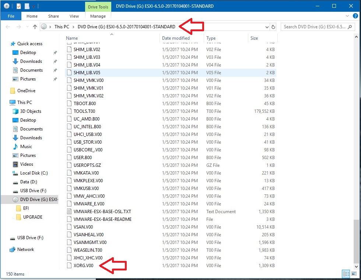The image size is (361, 280).
Task: Open Windows Explorer Help icon
Action: 355,16
